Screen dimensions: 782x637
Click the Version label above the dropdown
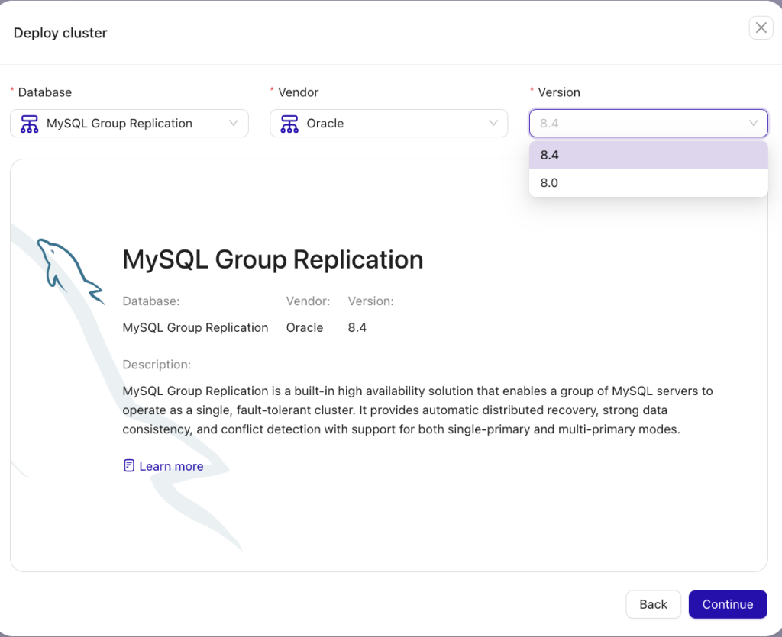pos(559,92)
